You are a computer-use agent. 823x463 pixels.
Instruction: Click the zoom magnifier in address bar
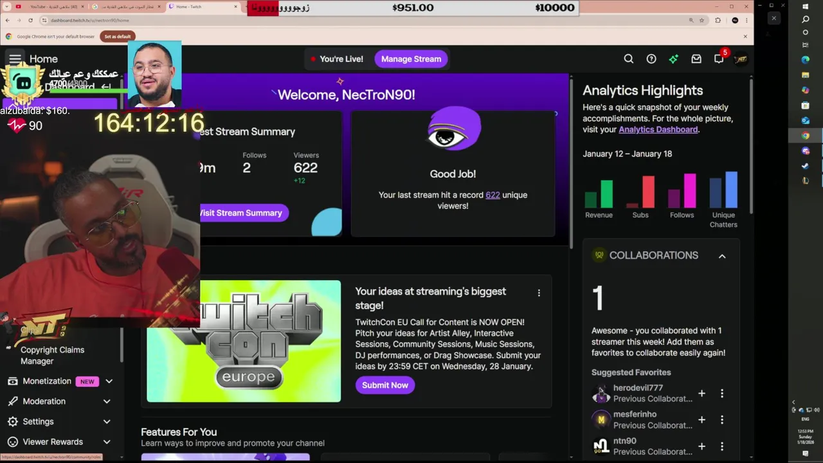[691, 20]
